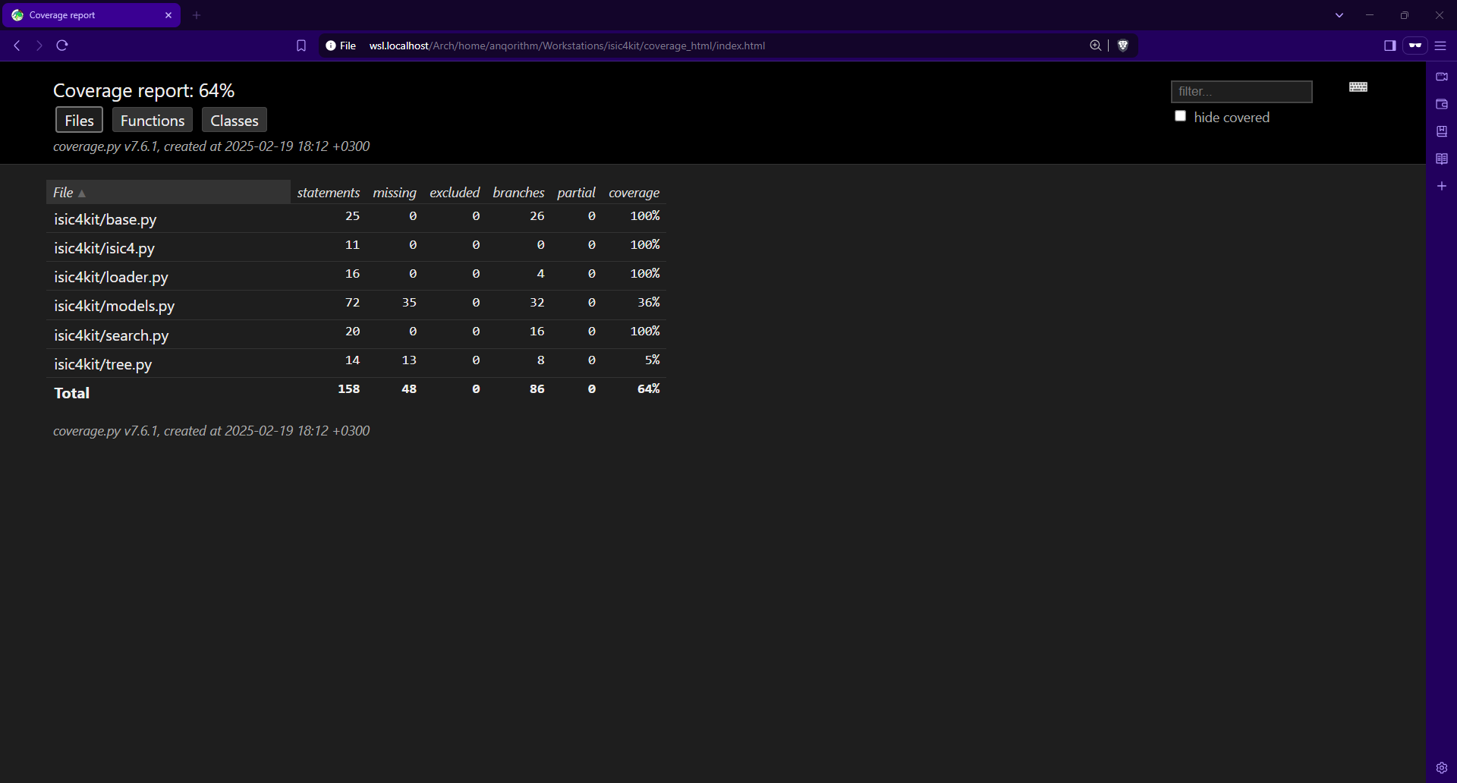Viewport: 1457px width, 783px height.
Task: Switch to the Functions tab
Action: [153, 121]
